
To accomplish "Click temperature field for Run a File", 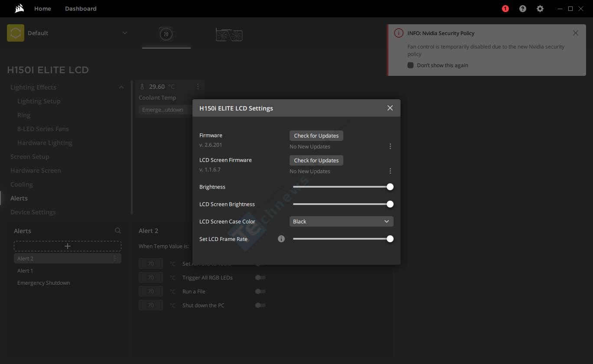I will pyautogui.click(x=151, y=291).
